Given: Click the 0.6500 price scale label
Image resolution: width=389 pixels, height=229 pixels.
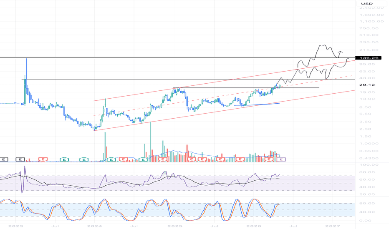Looking at the screenshot, I should click(x=368, y=151).
